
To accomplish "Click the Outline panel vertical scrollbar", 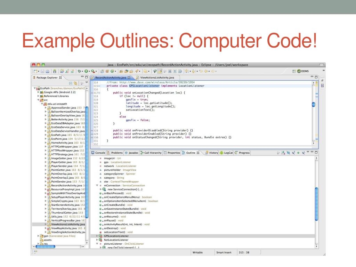I will 316,203.
